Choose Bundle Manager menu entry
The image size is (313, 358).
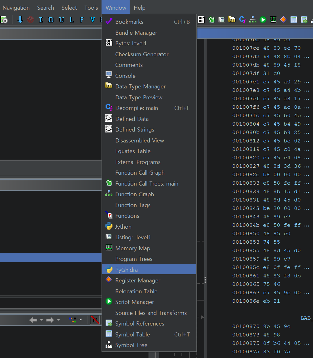tap(149, 33)
